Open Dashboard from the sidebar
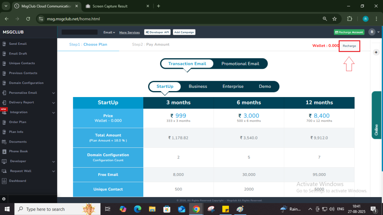The width and height of the screenshot is (383, 215). click(x=17, y=181)
